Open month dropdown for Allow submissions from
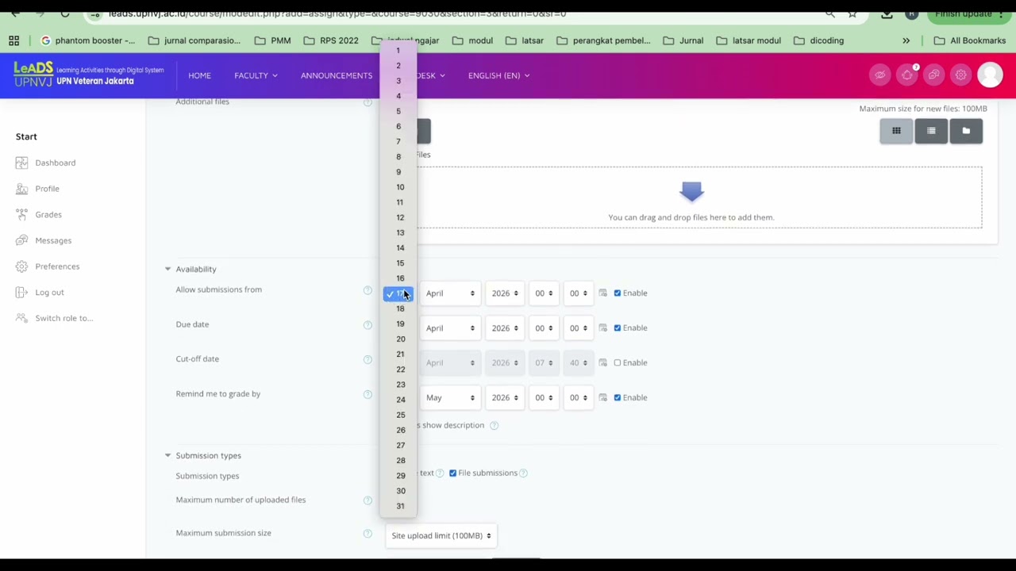This screenshot has height=571, width=1016. click(449, 293)
